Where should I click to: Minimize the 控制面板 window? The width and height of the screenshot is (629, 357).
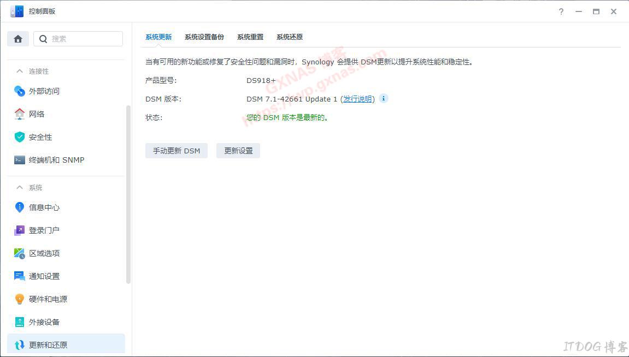pyautogui.click(x=579, y=11)
